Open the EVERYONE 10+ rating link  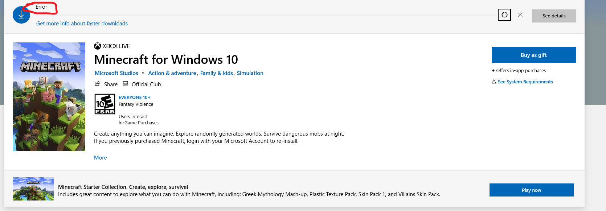tap(134, 98)
